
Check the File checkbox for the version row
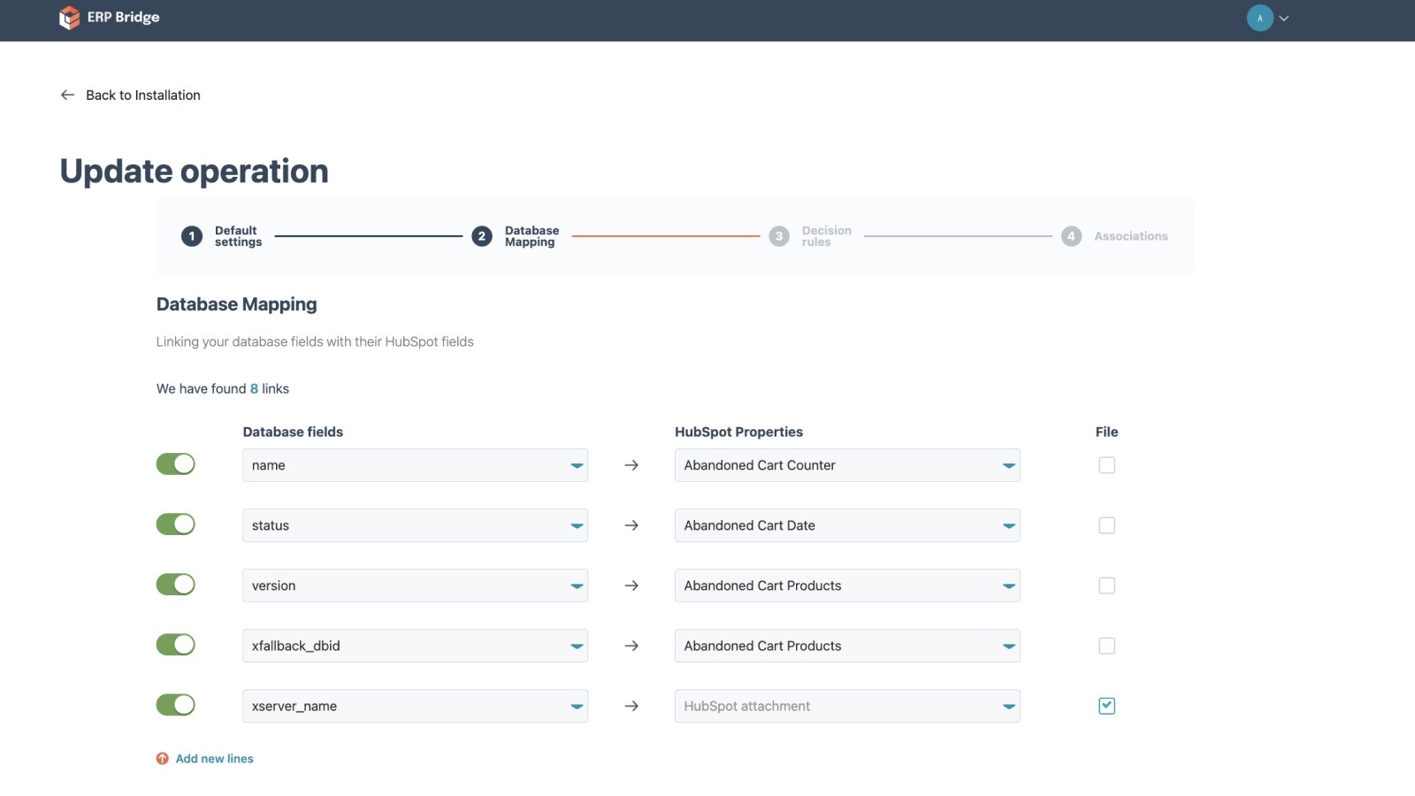click(x=1106, y=585)
